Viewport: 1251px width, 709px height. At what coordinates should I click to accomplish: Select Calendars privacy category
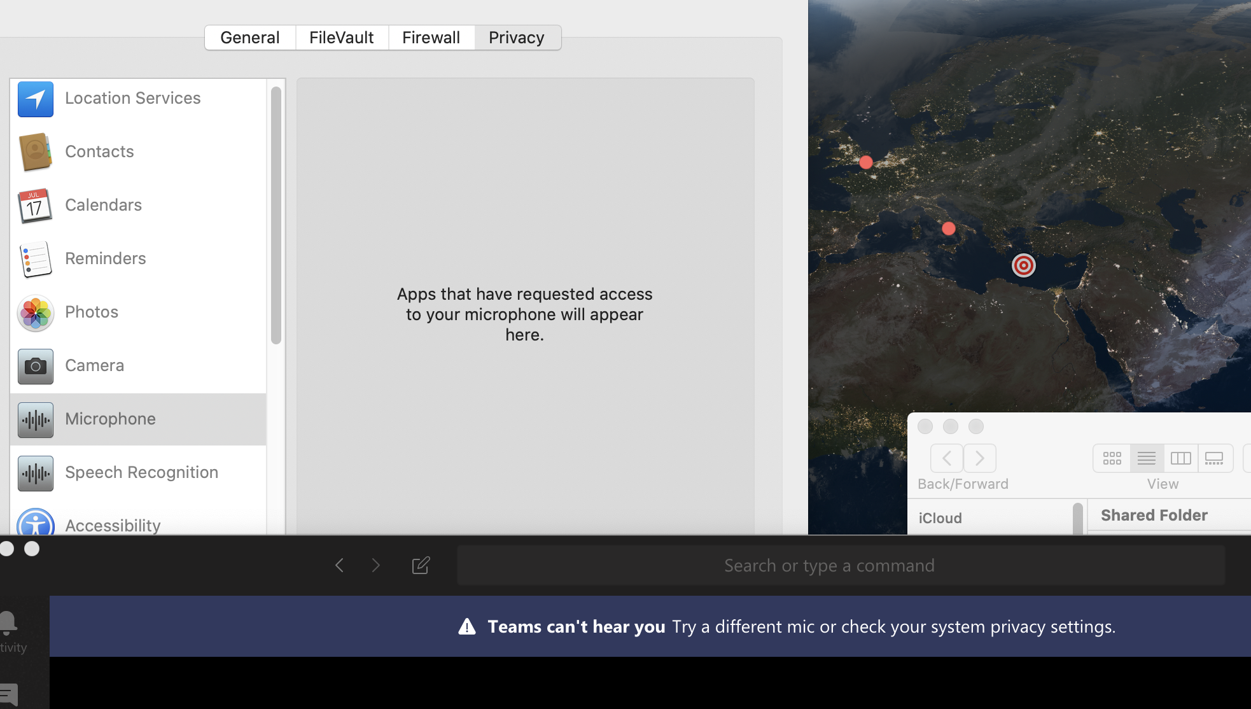pos(103,205)
